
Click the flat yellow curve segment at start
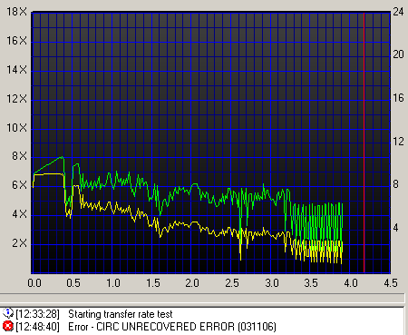pos(48,174)
